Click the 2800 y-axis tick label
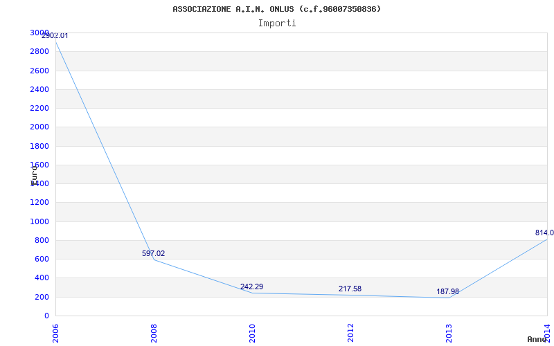Viewport: 554px width, 346px height. point(39,51)
